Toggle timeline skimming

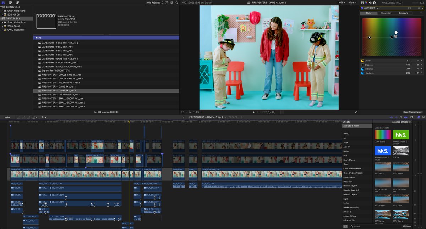coord(391,117)
